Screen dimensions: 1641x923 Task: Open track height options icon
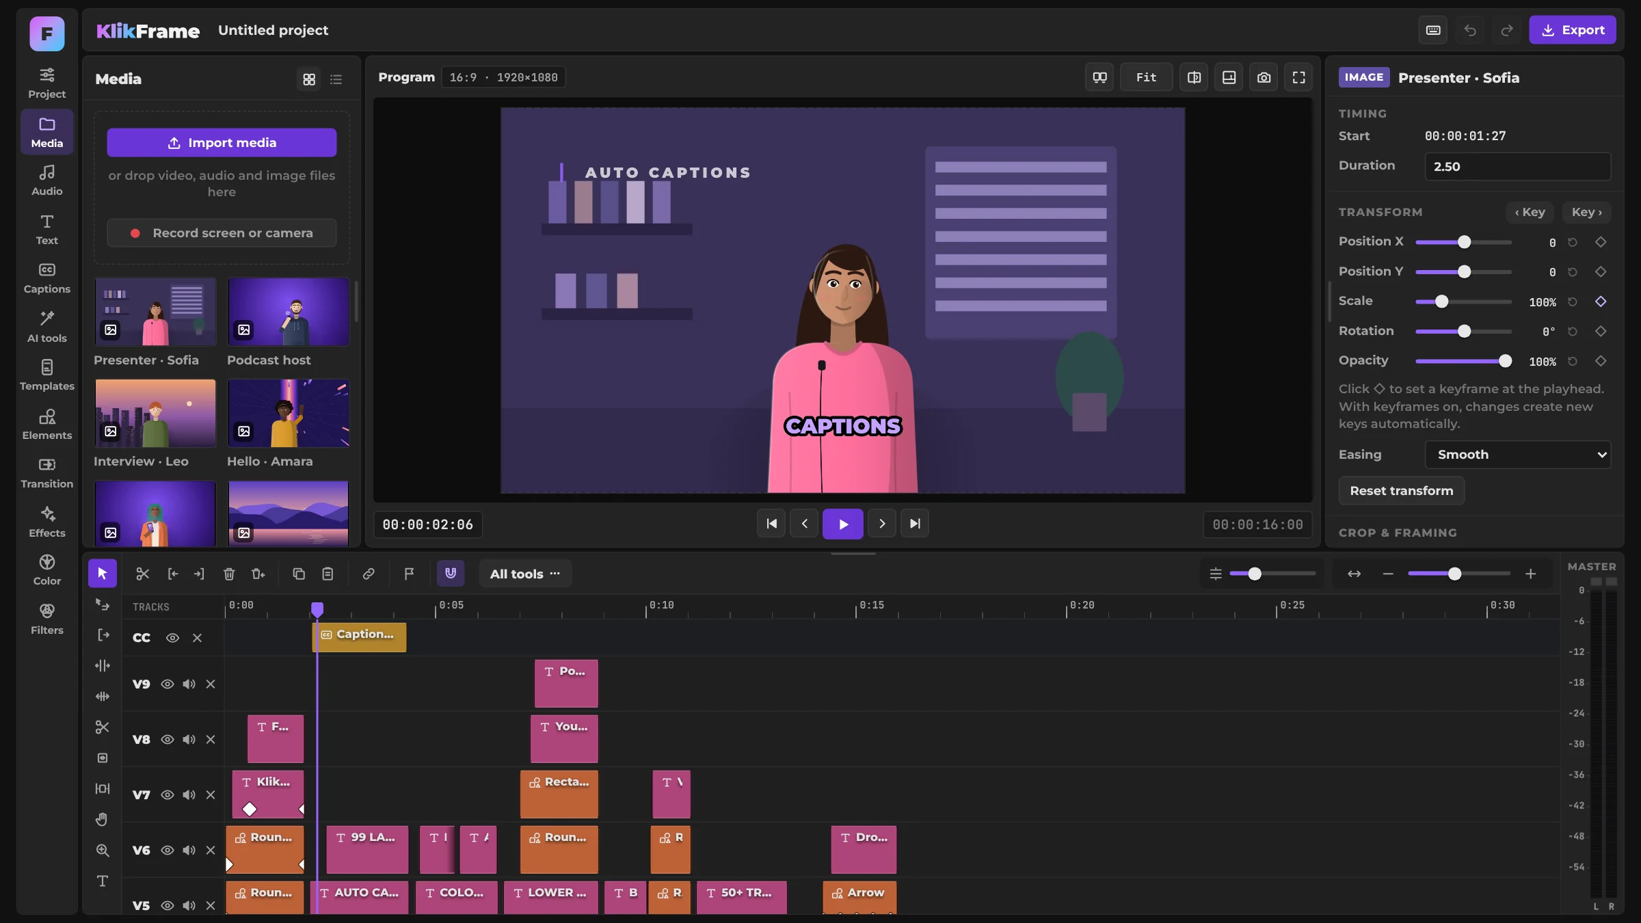point(1216,574)
